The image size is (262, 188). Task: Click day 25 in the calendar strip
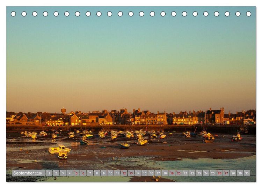[x=213, y=173]
